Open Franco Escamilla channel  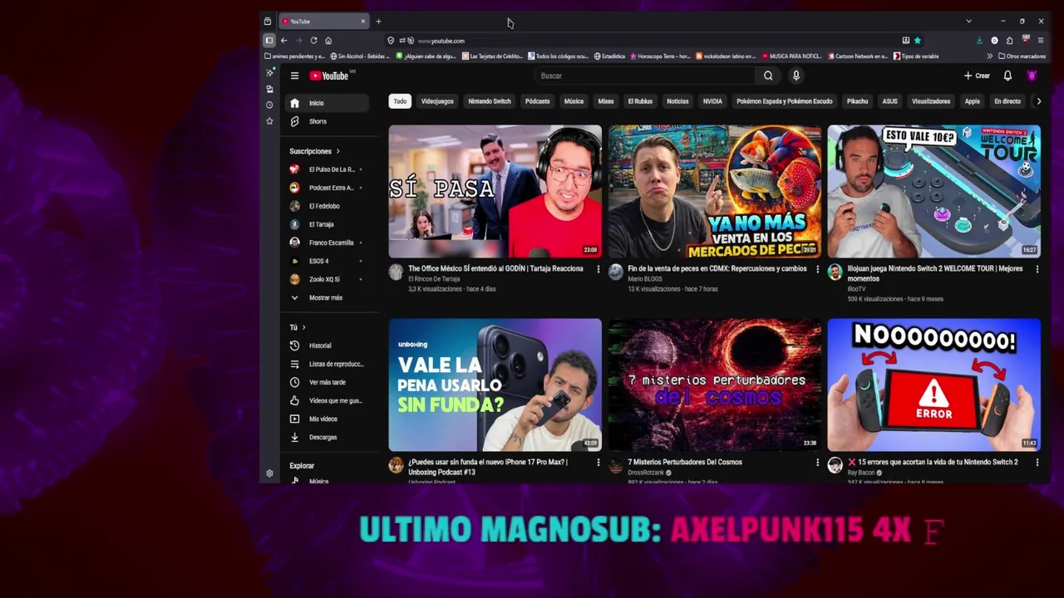point(326,243)
